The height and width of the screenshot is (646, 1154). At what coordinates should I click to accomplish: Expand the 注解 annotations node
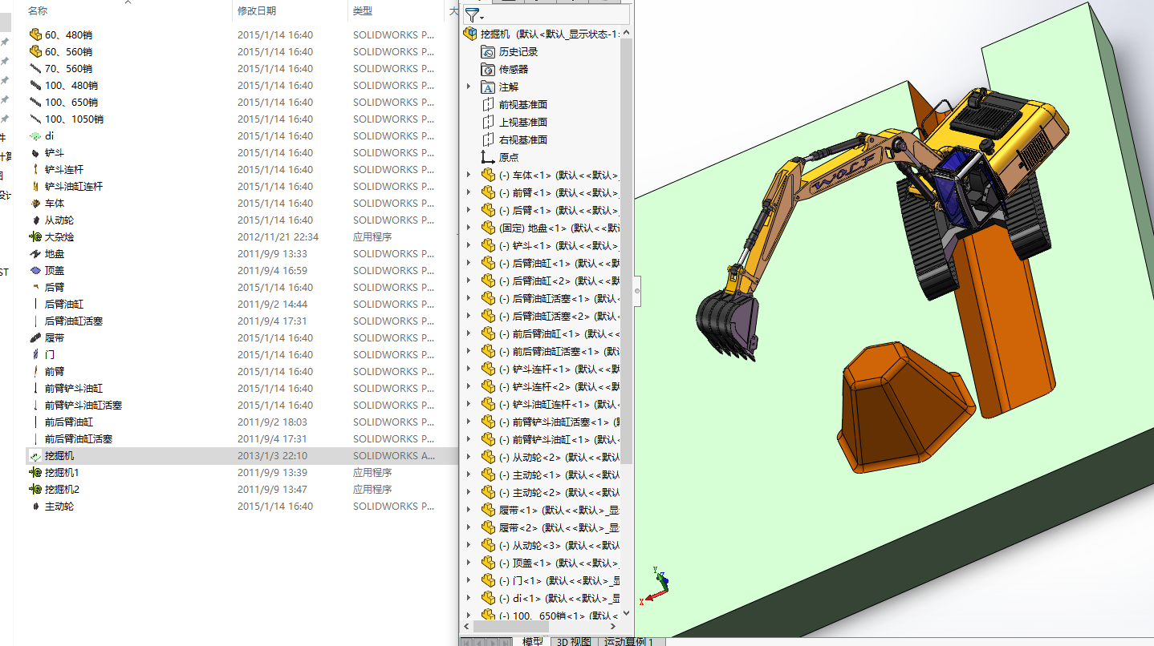tap(469, 87)
